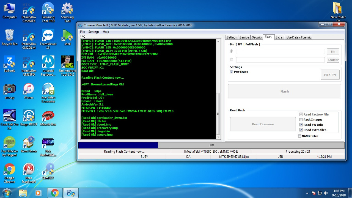This screenshot has width=352, height=198.
Task: Open media player taskbar icon
Action: tap(38, 193)
